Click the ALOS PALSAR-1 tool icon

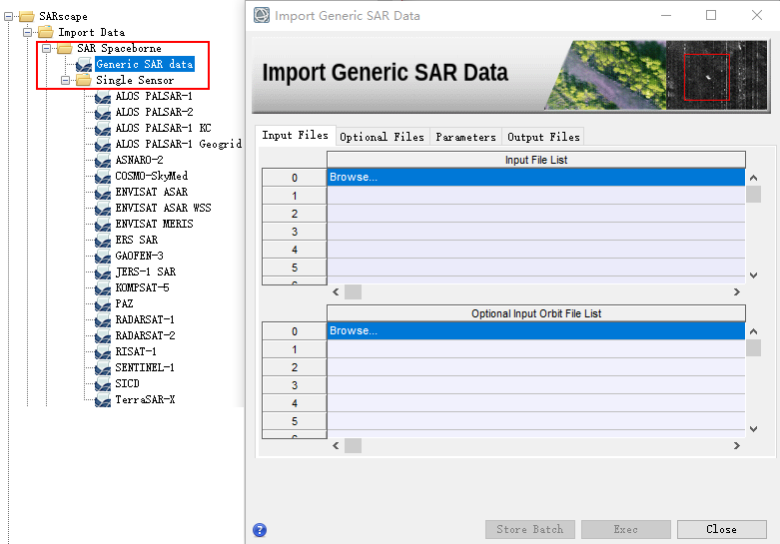(103, 97)
